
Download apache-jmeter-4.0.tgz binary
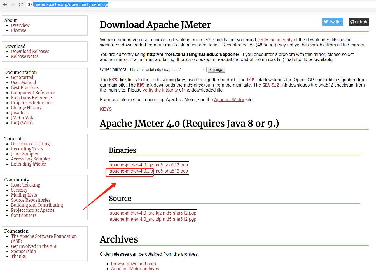coord(131,165)
